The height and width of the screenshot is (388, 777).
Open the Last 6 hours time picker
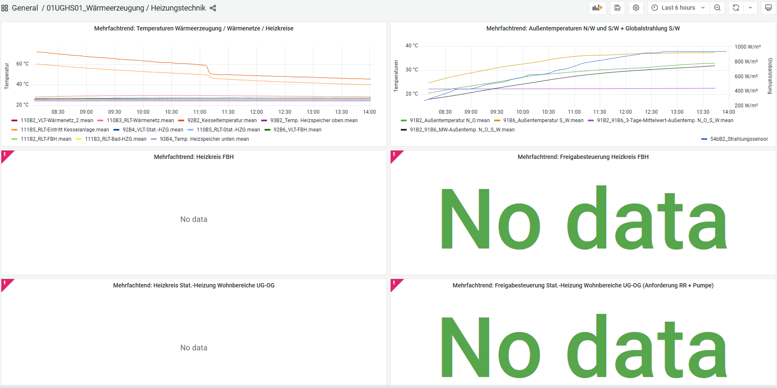(x=678, y=8)
